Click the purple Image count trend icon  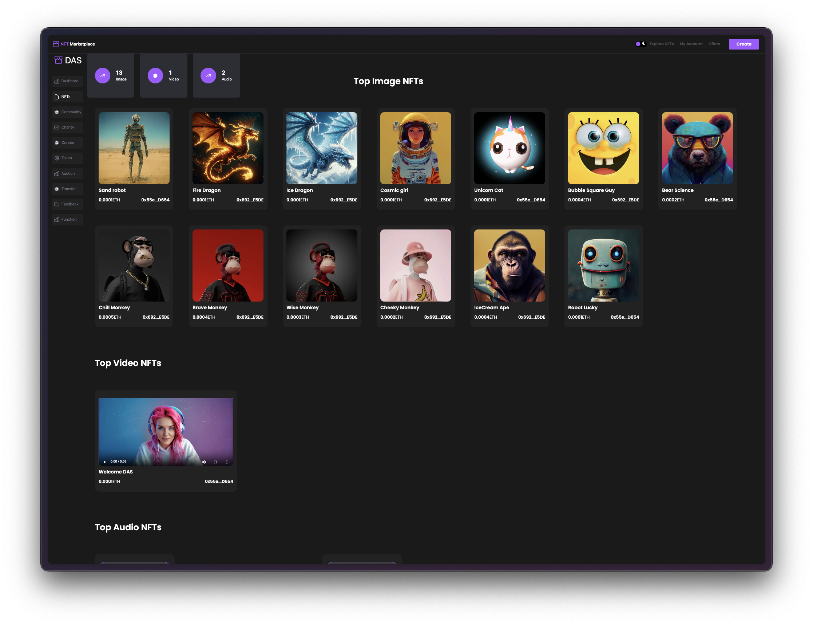(x=103, y=75)
